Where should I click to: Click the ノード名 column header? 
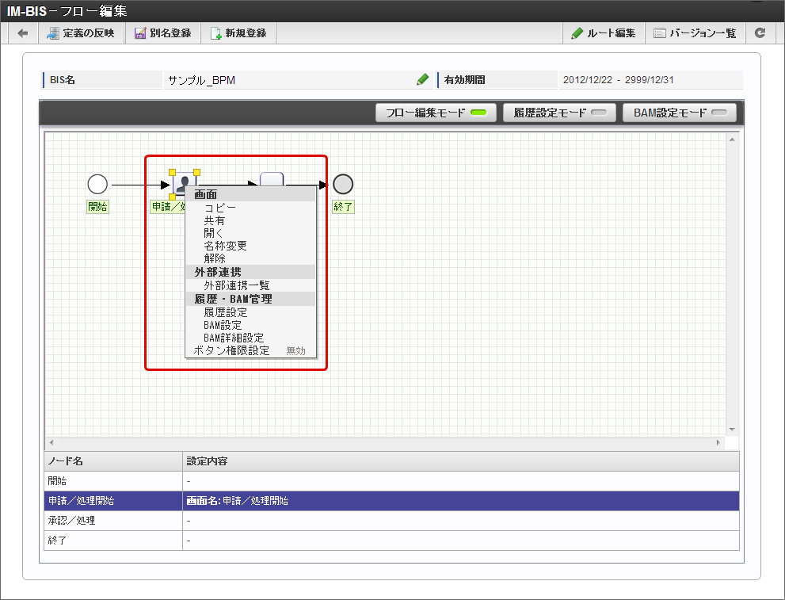[x=113, y=461]
